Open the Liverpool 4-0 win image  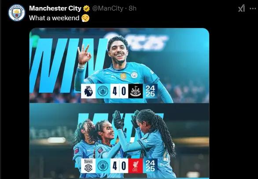(119, 141)
